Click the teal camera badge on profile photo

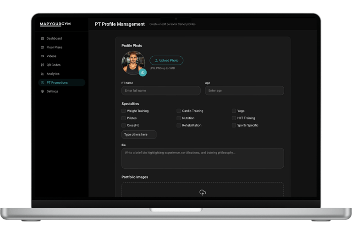pos(143,73)
